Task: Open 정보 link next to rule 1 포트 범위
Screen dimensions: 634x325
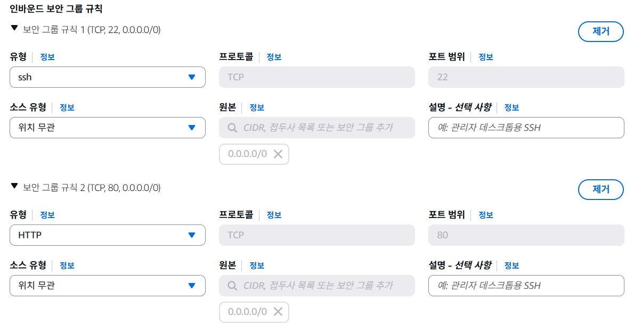Action: (x=485, y=57)
